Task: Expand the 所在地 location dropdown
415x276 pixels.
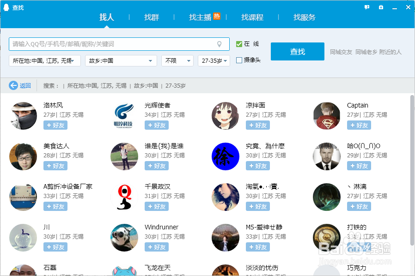Action: (x=45, y=61)
